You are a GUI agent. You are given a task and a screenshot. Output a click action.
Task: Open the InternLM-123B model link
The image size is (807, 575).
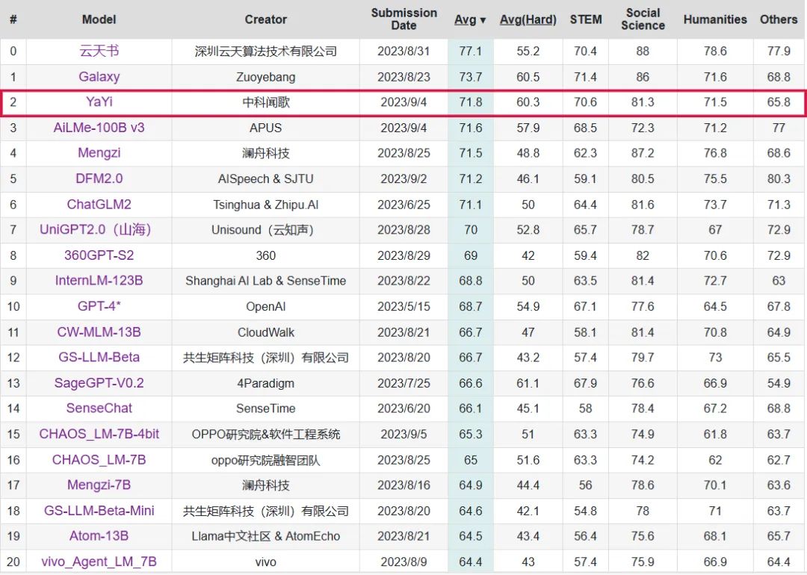coord(99,280)
